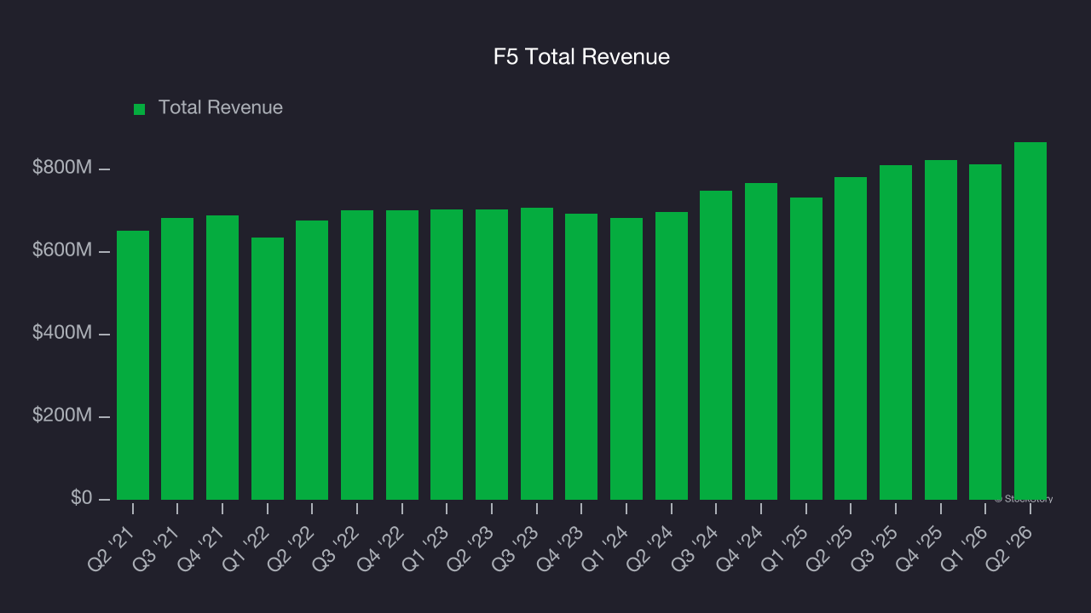The width and height of the screenshot is (1091, 613).
Task: Select the Q2 '22 revenue bar
Action: (312, 360)
